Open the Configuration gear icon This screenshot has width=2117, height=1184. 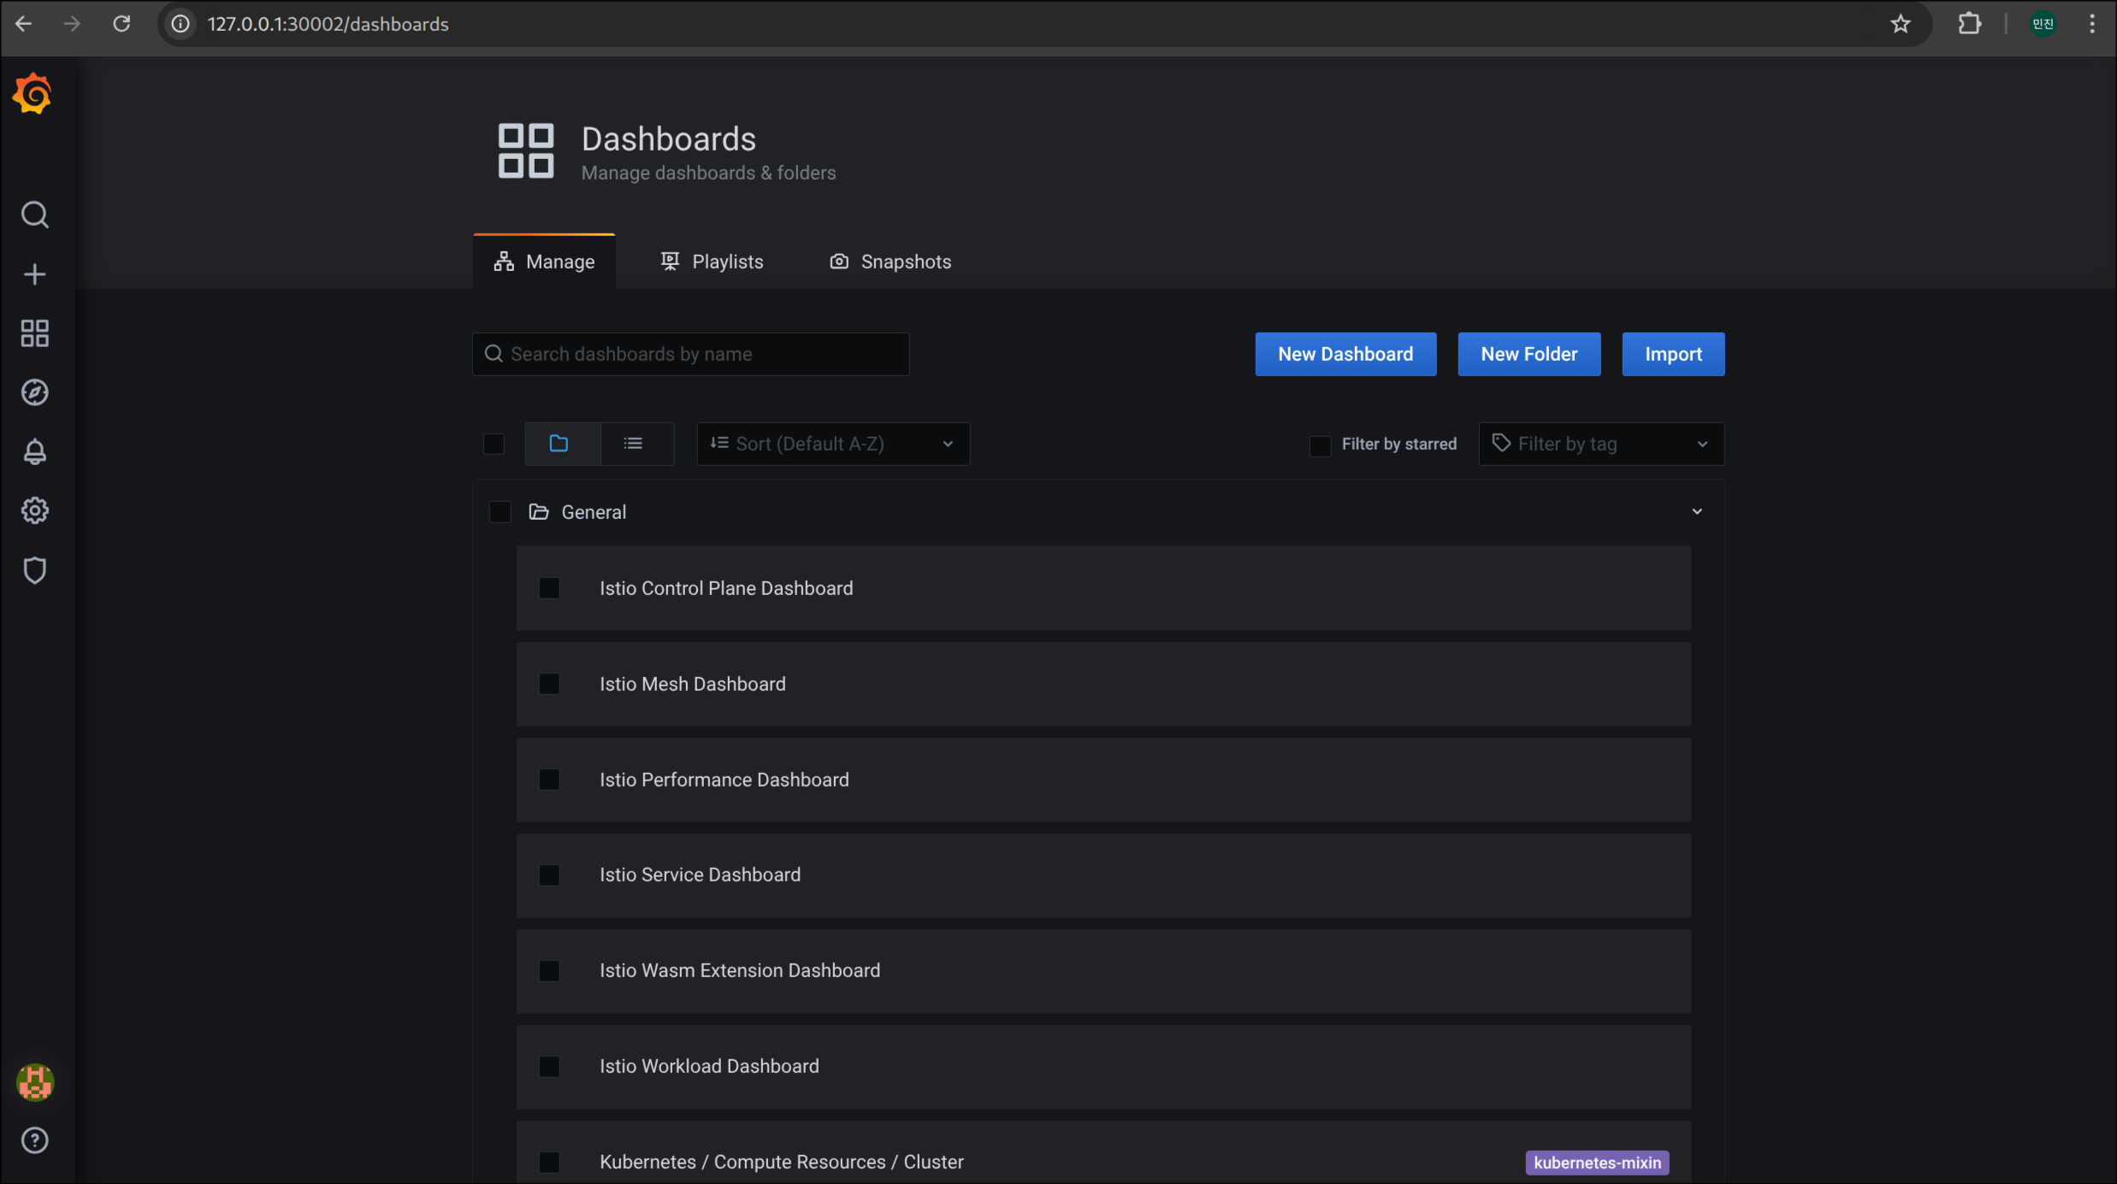tap(34, 511)
